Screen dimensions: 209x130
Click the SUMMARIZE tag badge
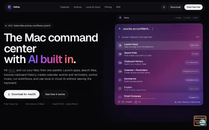click(192, 80)
